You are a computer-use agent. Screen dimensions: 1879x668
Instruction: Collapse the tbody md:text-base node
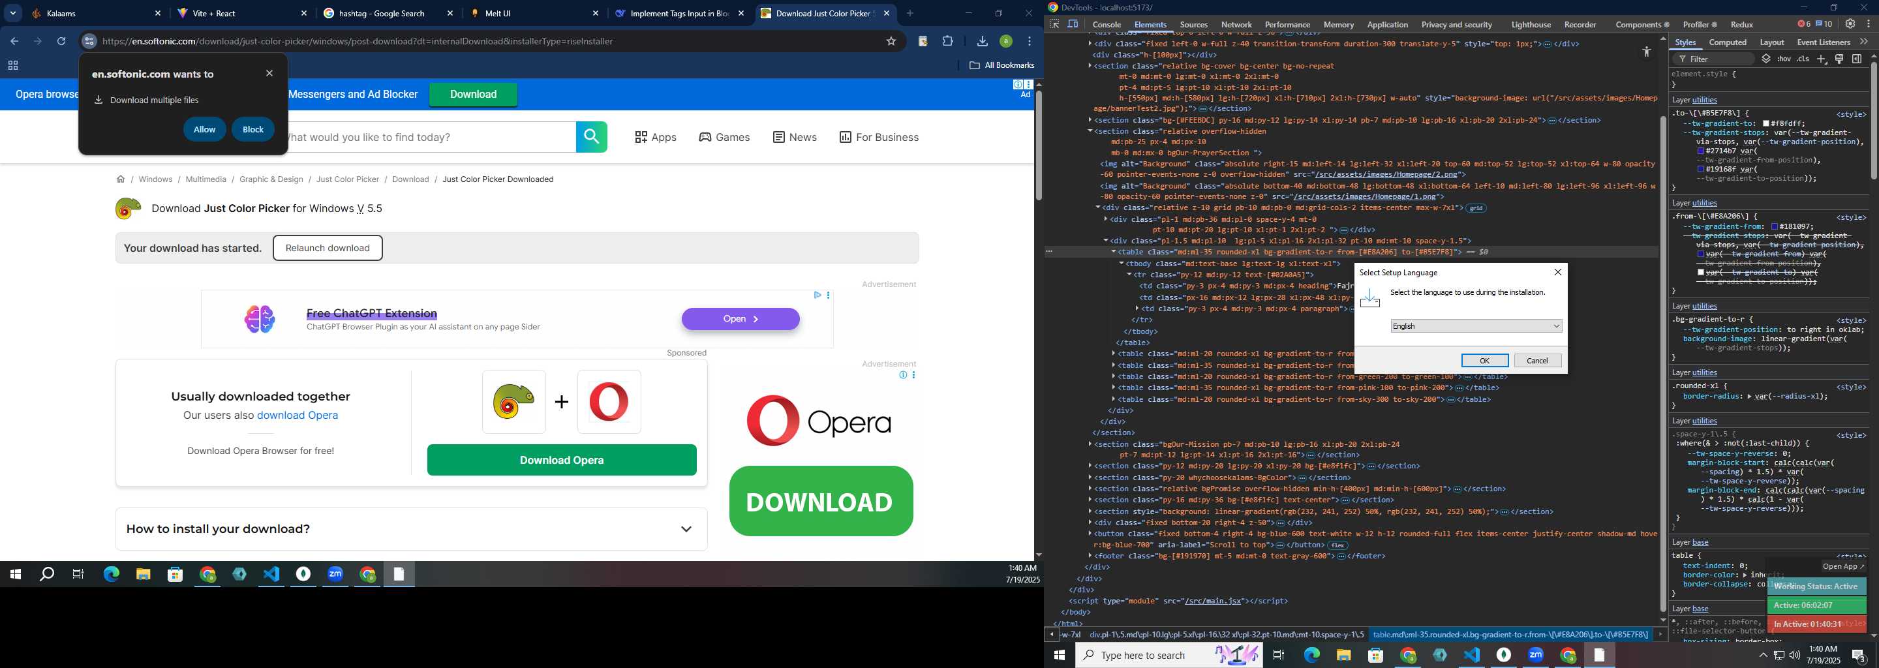1121,264
